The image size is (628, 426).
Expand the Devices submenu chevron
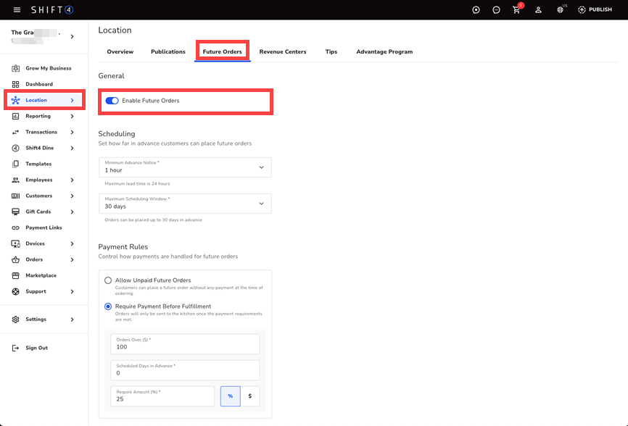pyautogui.click(x=72, y=243)
